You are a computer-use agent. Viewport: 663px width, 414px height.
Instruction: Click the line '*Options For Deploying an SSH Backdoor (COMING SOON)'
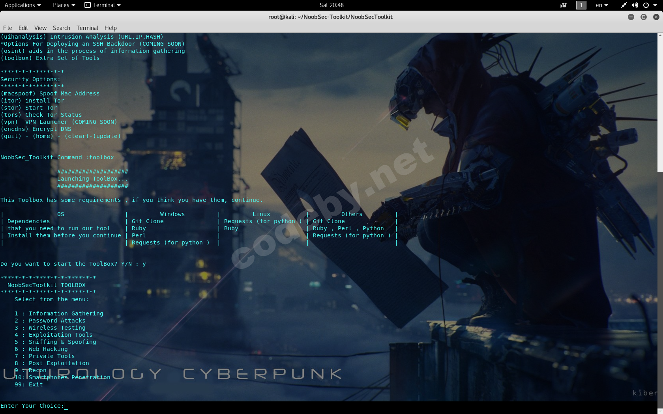[93, 44]
